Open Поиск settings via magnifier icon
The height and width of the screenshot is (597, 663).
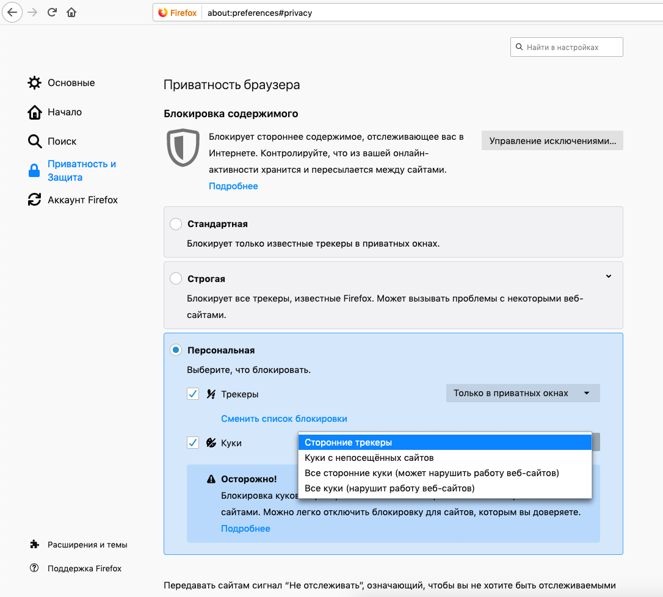[35, 142]
